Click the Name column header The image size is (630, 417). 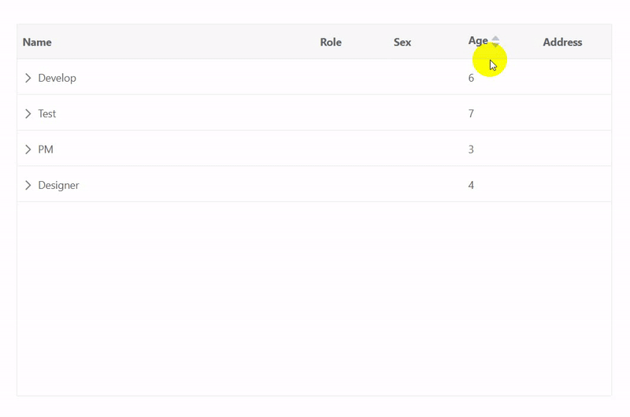pyautogui.click(x=37, y=42)
